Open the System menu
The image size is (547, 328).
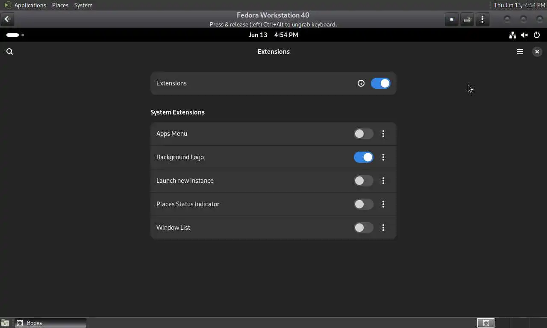83,5
